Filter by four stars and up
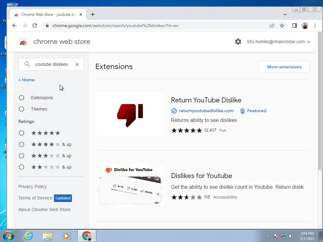 (x=21, y=144)
